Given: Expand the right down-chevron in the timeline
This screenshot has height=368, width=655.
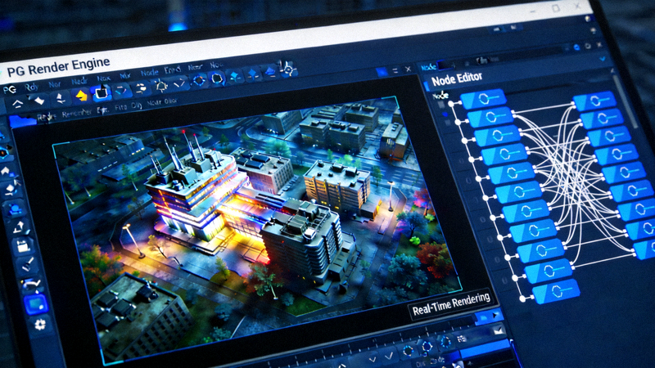Looking at the screenshot, I should 389,357.
